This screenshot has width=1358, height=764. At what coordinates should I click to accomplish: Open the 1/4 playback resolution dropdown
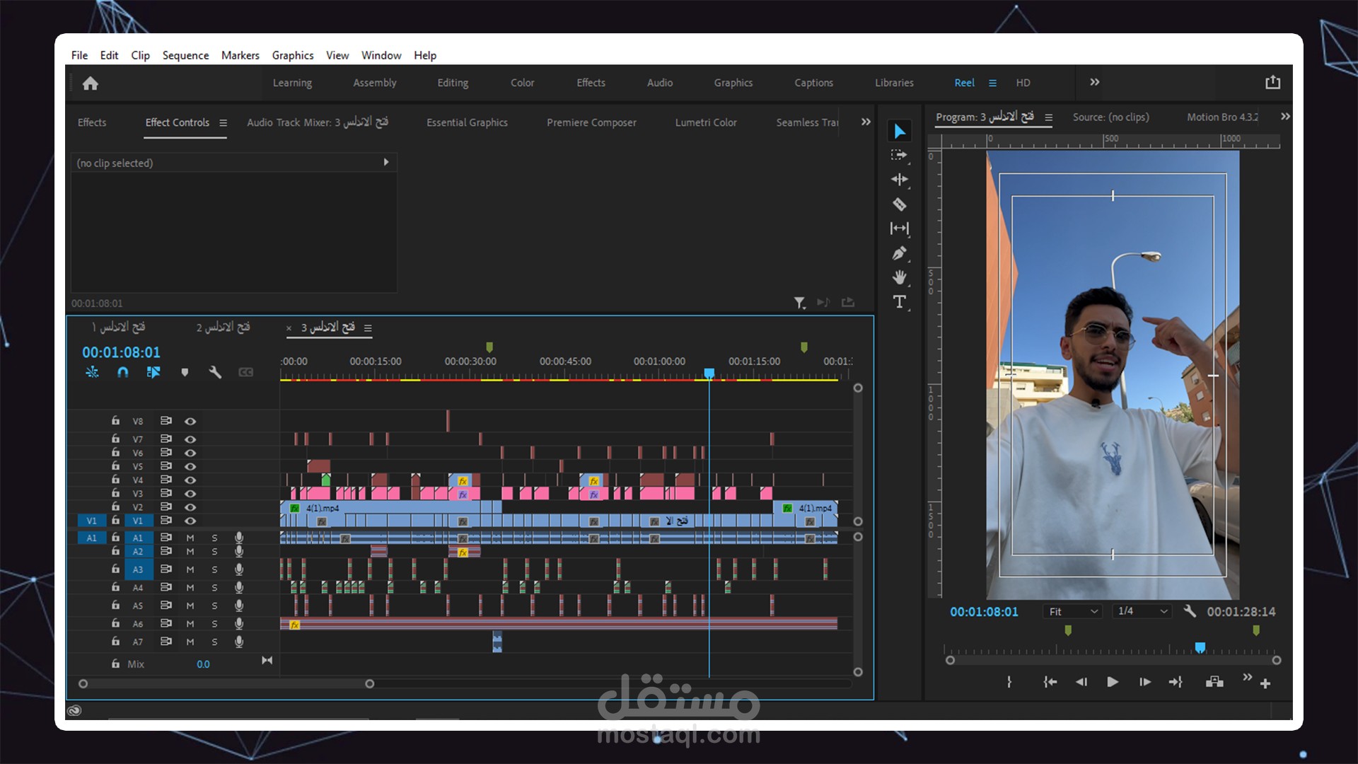click(x=1142, y=611)
